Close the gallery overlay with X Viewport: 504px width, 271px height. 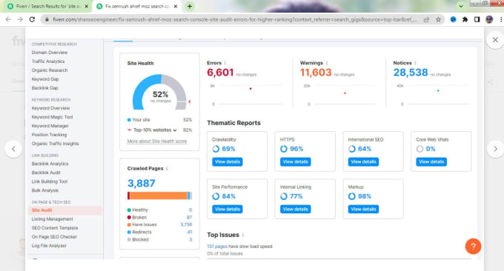point(495,40)
